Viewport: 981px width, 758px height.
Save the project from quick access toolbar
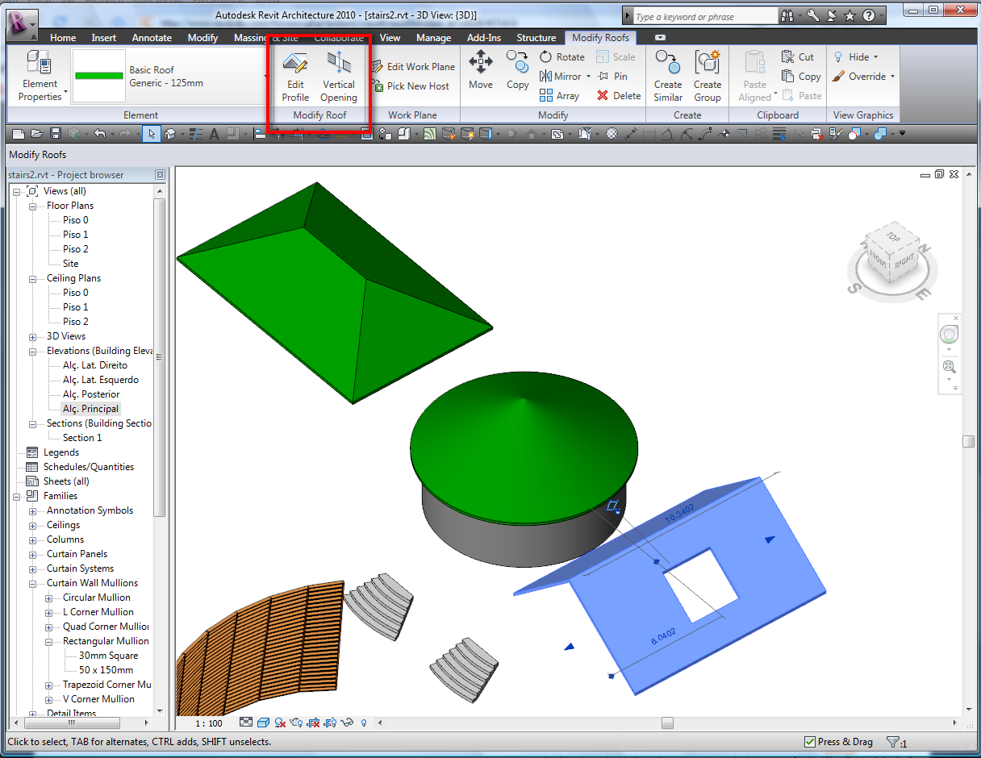tap(56, 134)
